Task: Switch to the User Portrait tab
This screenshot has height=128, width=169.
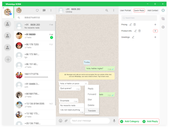Action: pyautogui.click(x=125, y=10)
